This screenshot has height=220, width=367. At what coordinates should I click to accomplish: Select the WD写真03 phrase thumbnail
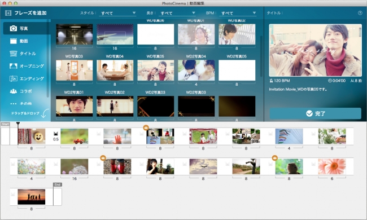pos(74,70)
